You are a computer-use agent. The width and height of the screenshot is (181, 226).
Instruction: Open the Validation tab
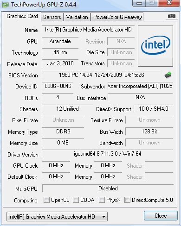(x=77, y=17)
